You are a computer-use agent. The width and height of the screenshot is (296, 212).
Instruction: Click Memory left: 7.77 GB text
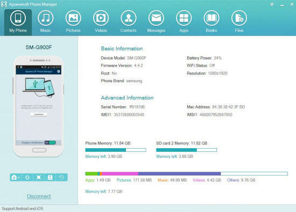[104, 192]
